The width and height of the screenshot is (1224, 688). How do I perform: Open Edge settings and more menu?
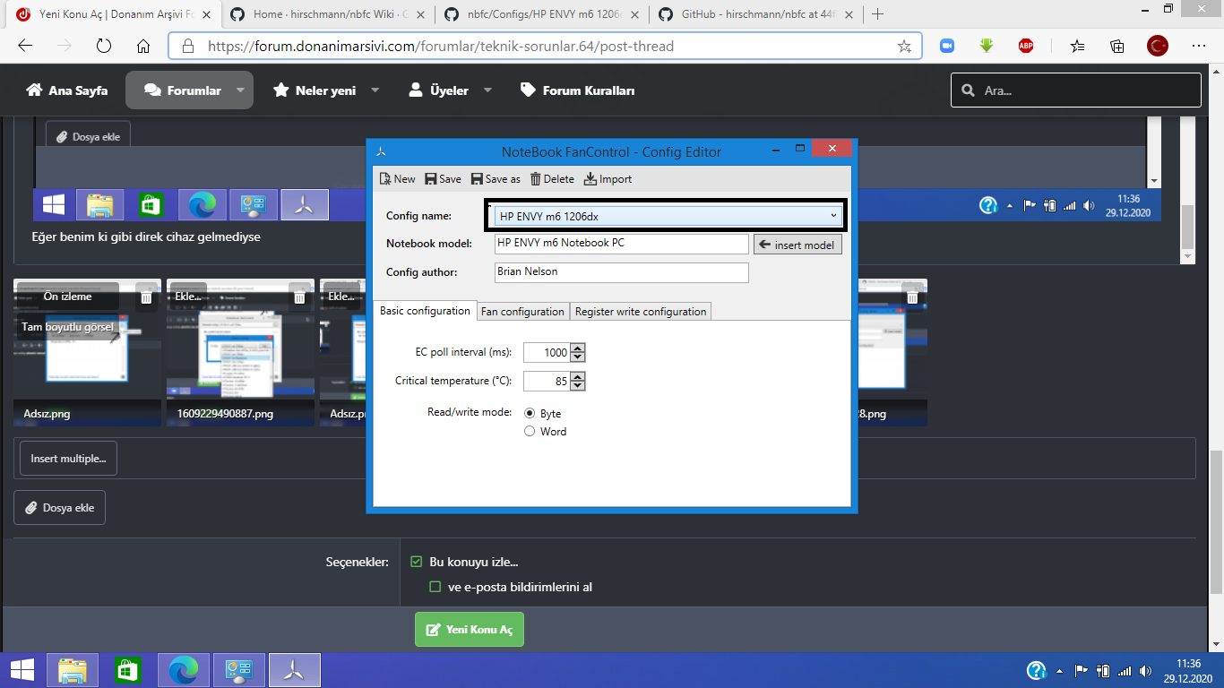(1199, 46)
